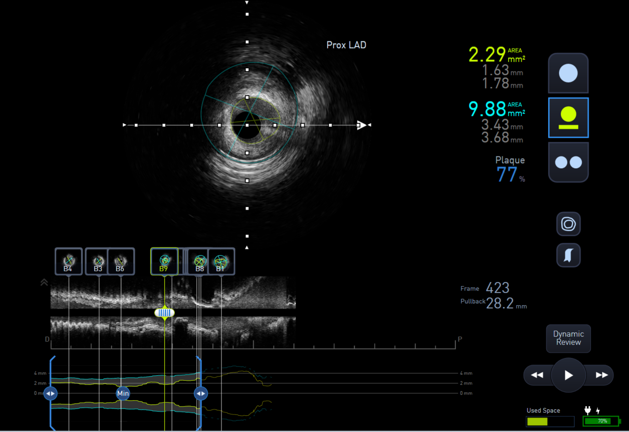Go to bookmark B1 thumbnail
This screenshot has width=629, height=432.
221,261
